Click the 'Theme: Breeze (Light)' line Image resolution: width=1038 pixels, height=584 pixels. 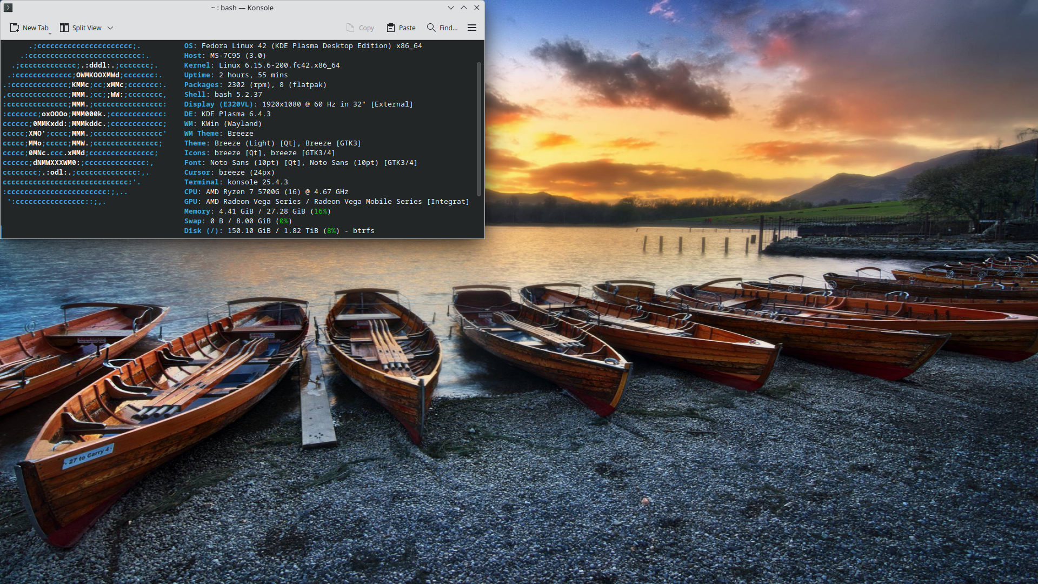tap(272, 143)
